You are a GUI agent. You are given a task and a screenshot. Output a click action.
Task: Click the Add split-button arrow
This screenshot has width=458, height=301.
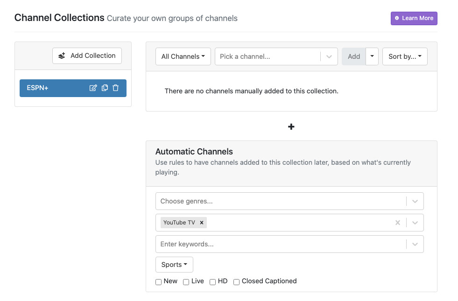372,56
